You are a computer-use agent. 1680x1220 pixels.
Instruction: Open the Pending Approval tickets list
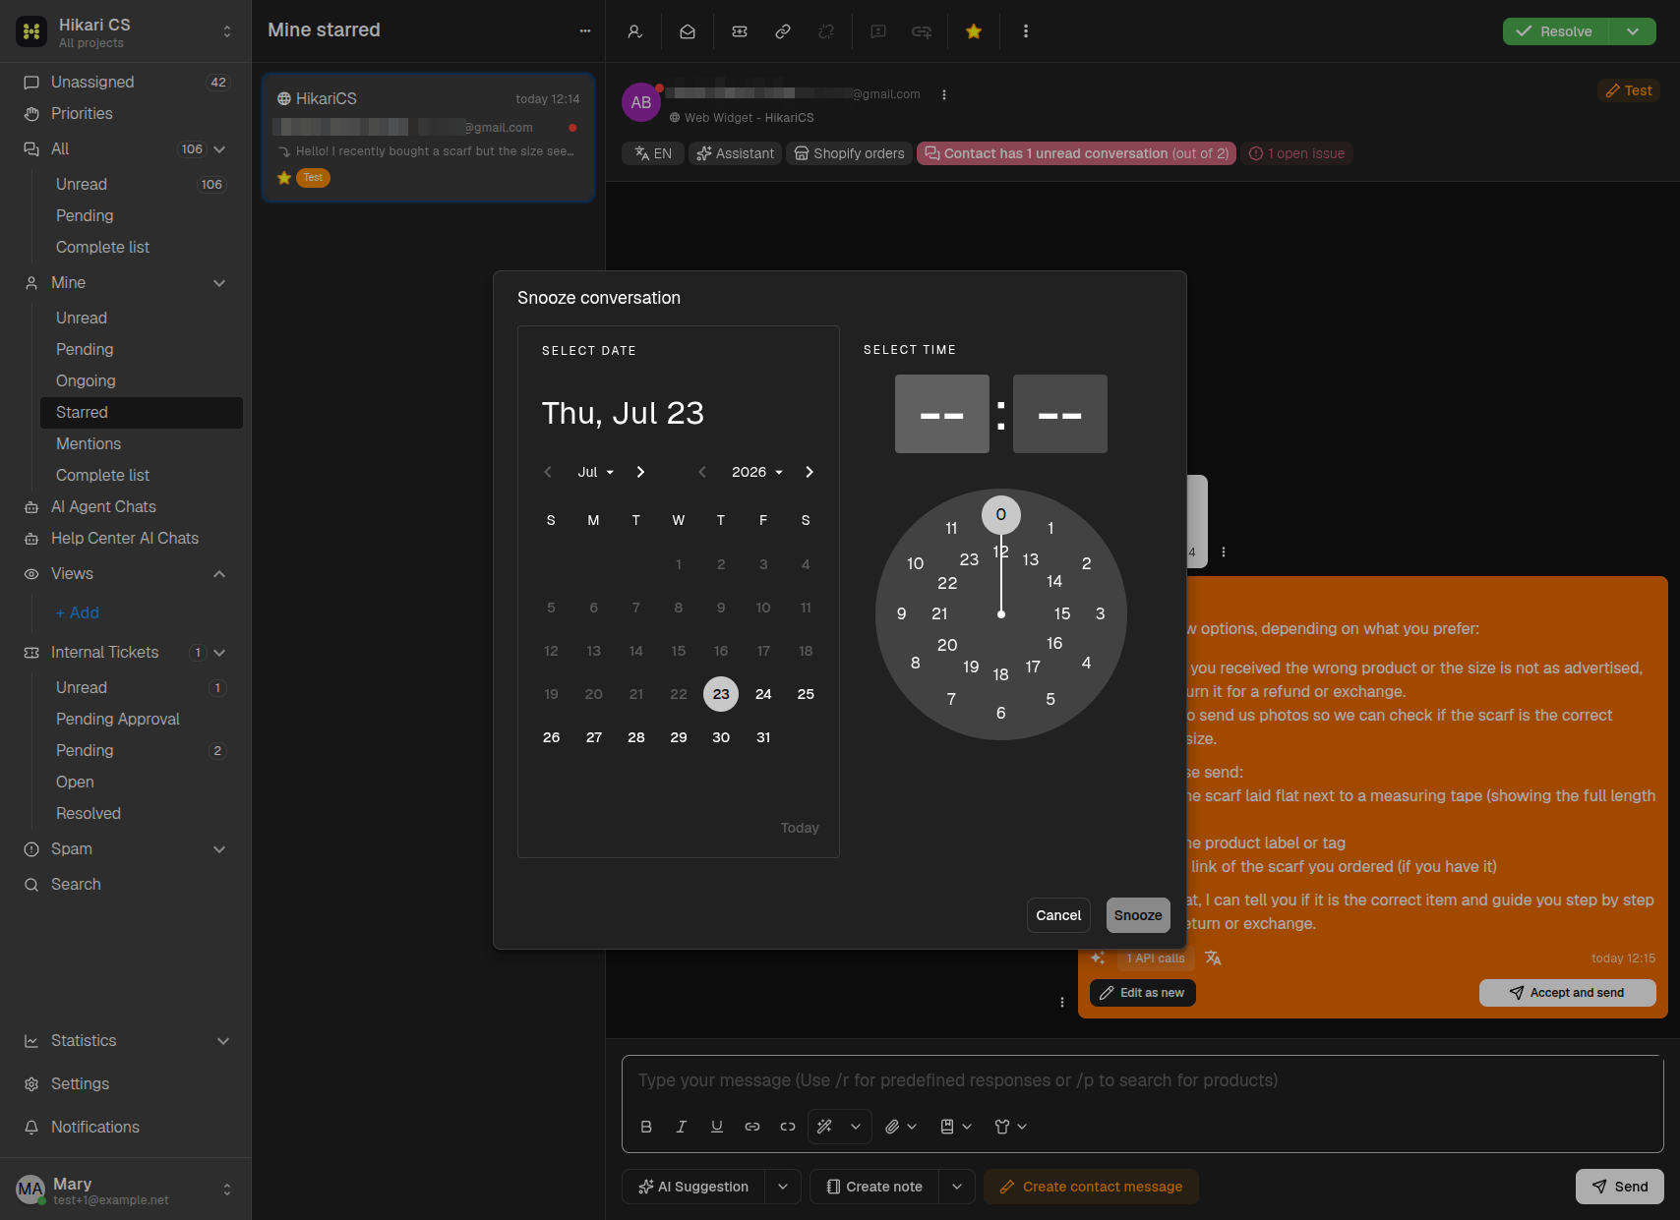click(x=118, y=720)
